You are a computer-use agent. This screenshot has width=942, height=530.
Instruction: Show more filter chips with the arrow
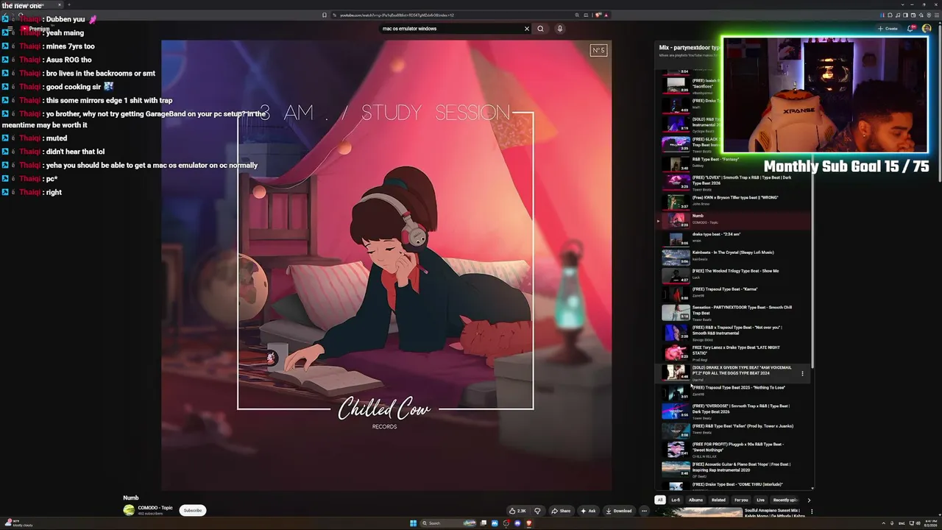tap(809, 500)
